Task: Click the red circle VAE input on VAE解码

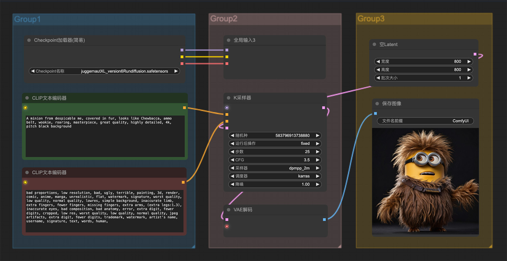Action: (227, 226)
